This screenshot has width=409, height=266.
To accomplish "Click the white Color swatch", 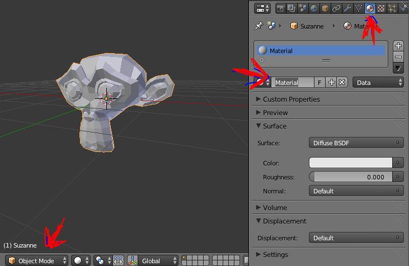I will [351, 163].
